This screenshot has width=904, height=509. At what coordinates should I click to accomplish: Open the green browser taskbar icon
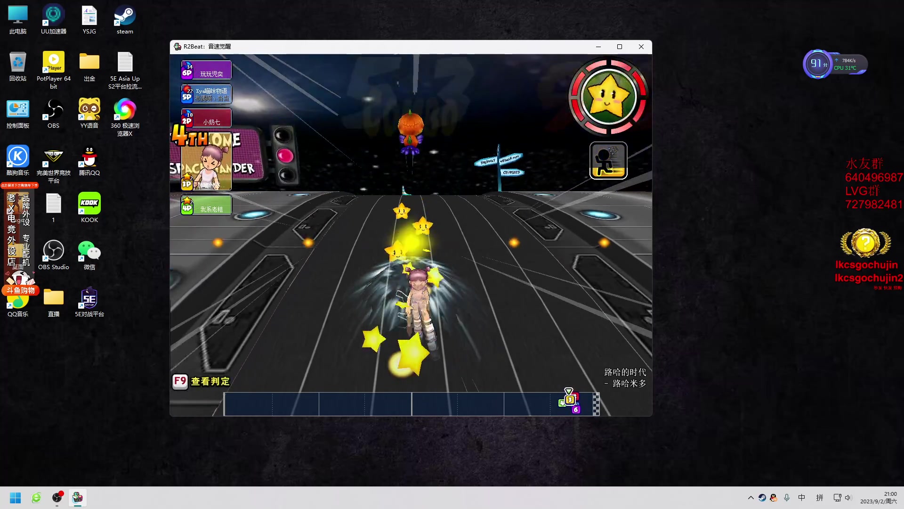click(36, 498)
